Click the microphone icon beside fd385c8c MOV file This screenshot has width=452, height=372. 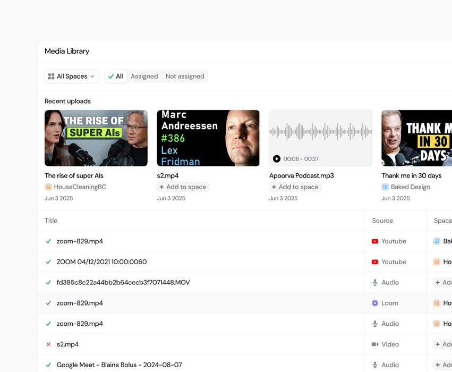pos(375,283)
